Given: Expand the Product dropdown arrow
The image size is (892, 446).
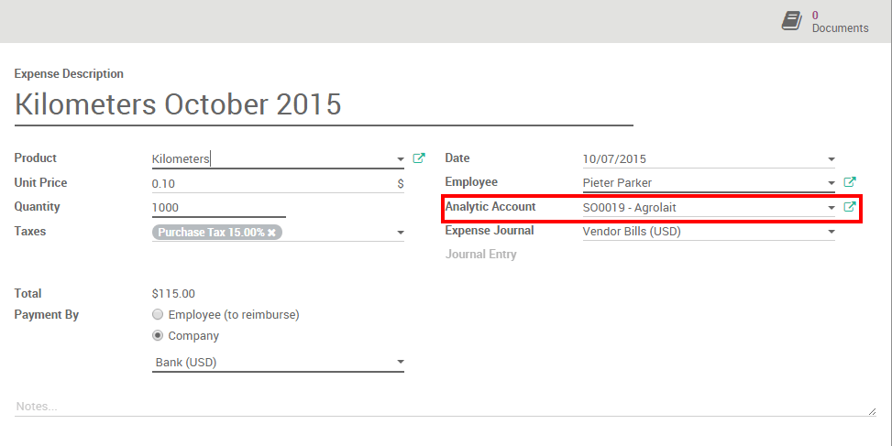Looking at the screenshot, I should tap(401, 159).
